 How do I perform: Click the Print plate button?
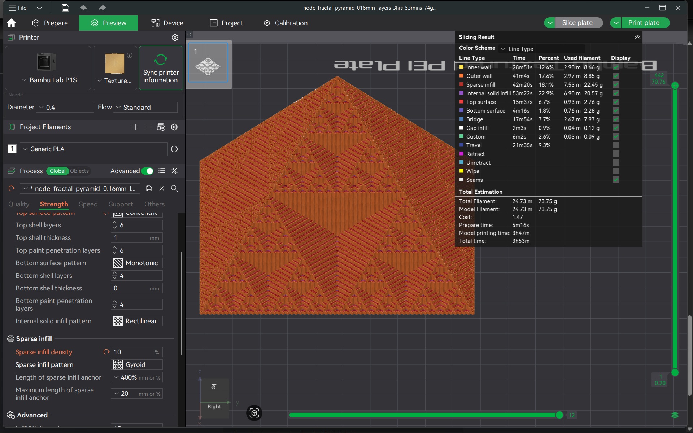click(x=645, y=22)
